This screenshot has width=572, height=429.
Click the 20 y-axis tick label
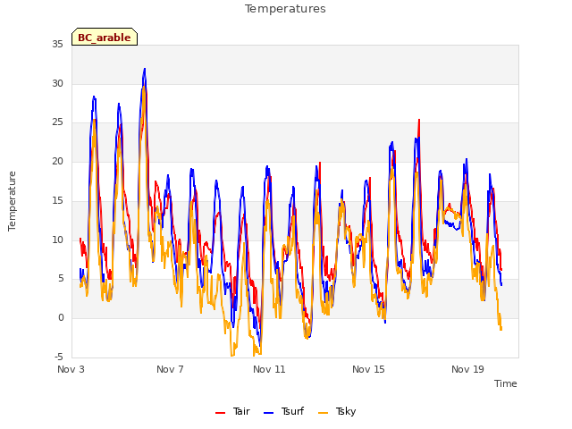pyautogui.click(x=57, y=161)
